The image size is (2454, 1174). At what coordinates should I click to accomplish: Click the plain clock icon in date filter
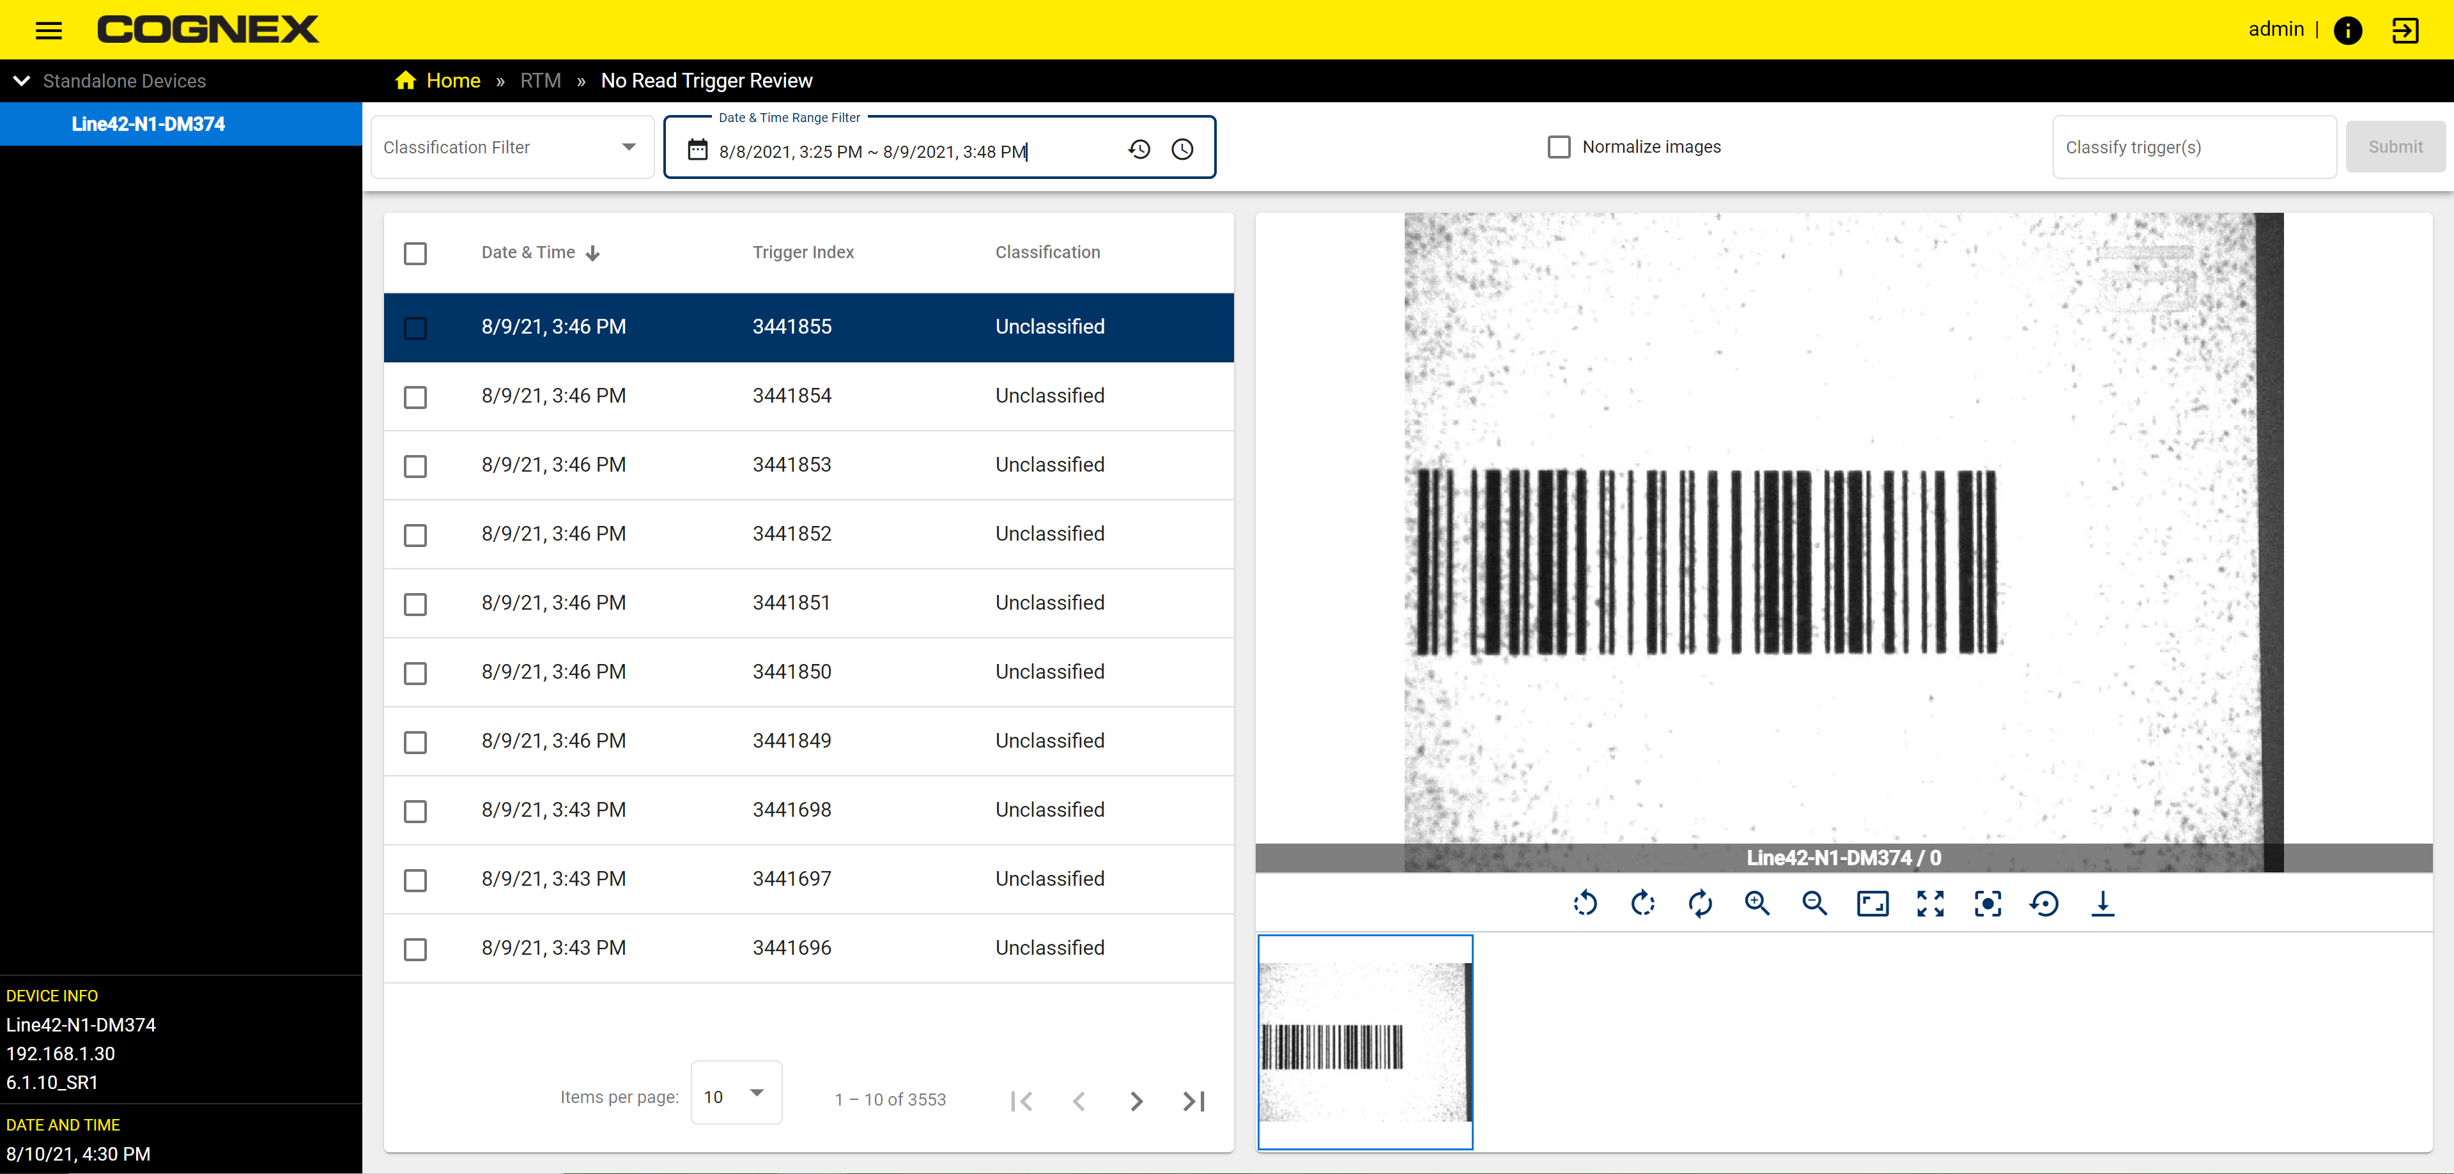[1182, 150]
